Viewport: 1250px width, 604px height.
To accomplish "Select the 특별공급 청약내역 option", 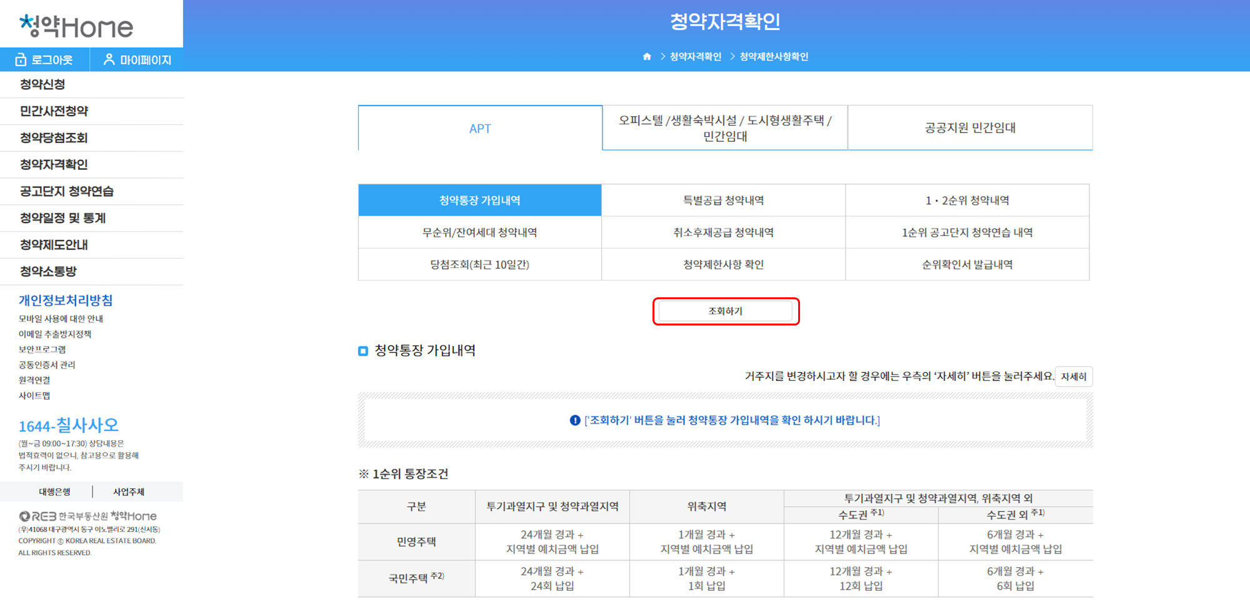I will coord(725,200).
